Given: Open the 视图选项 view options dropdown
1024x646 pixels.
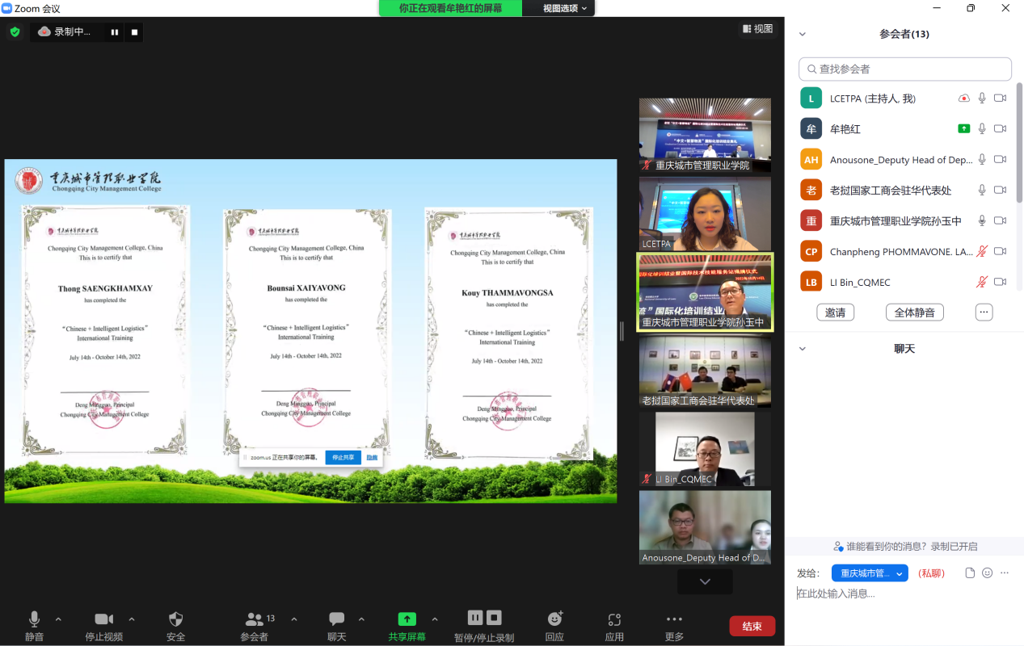Looking at the screenshot, I should point(564,8).
